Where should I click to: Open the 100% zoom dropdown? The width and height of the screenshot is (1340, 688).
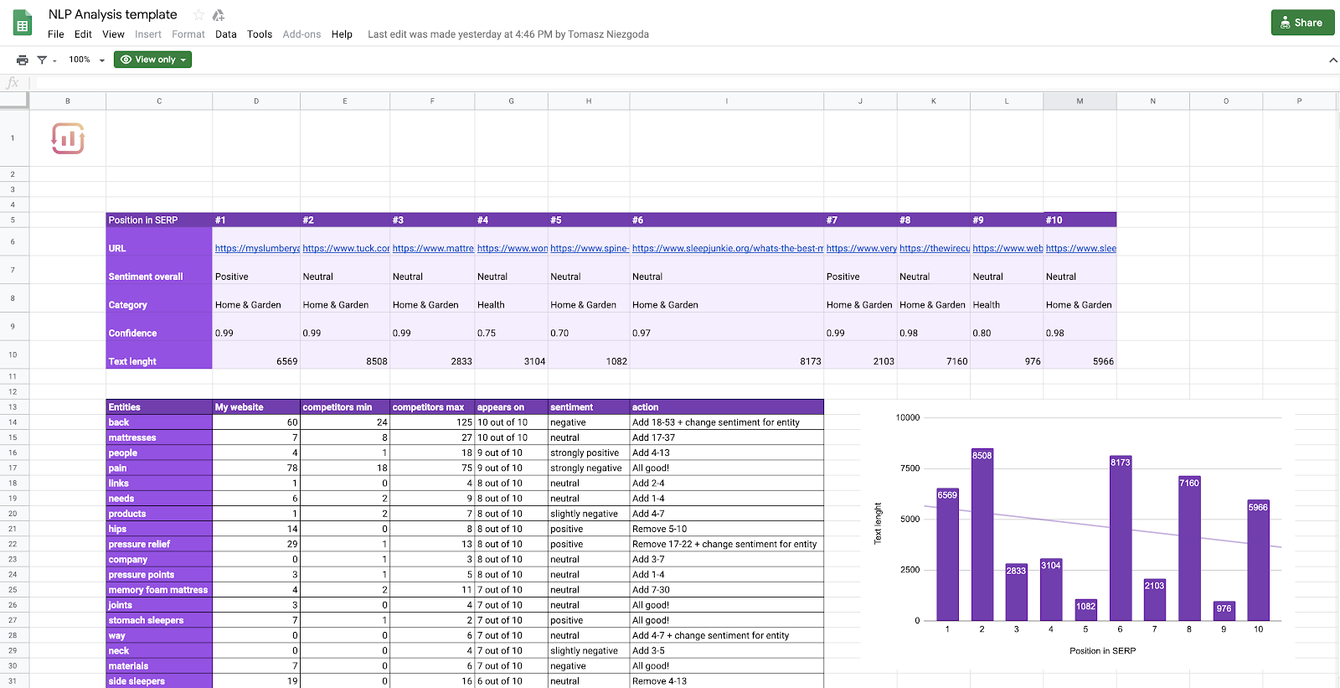(87, 59)
